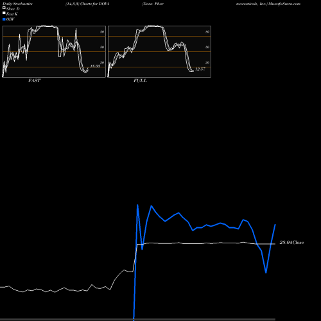Image resolution: width=321 pixels, height=321 pixels.
Task: Click the MunafaSutra.com text at top right
Action: coord(284,4)
